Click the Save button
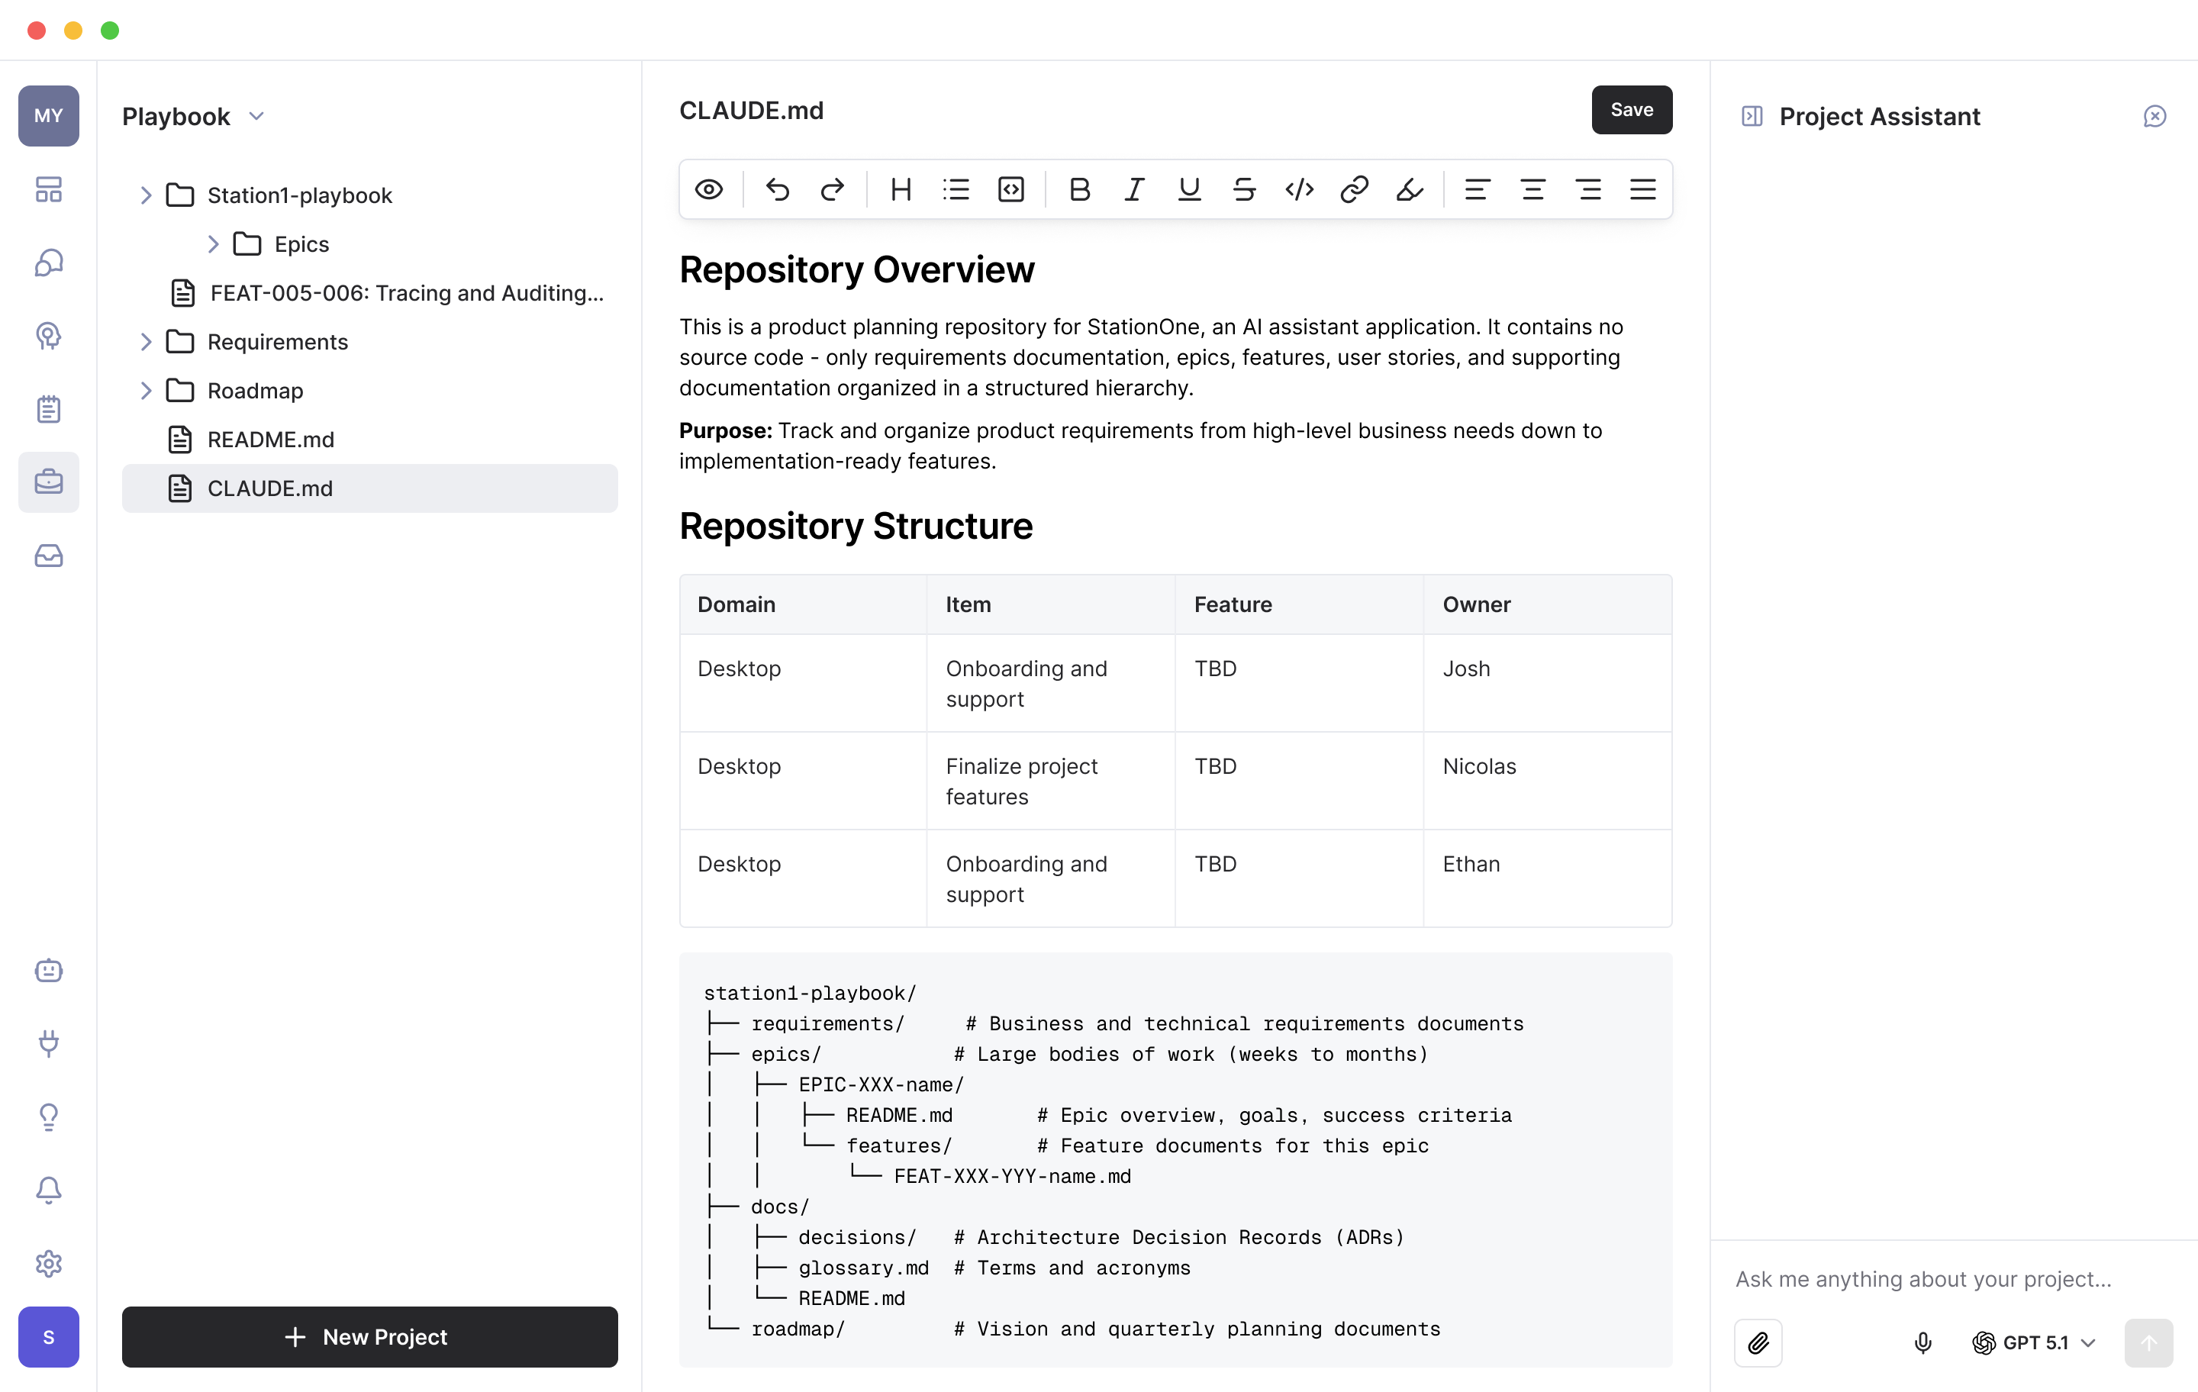Viewport: 2198px width, 1392px height. tap(1631, 110)
